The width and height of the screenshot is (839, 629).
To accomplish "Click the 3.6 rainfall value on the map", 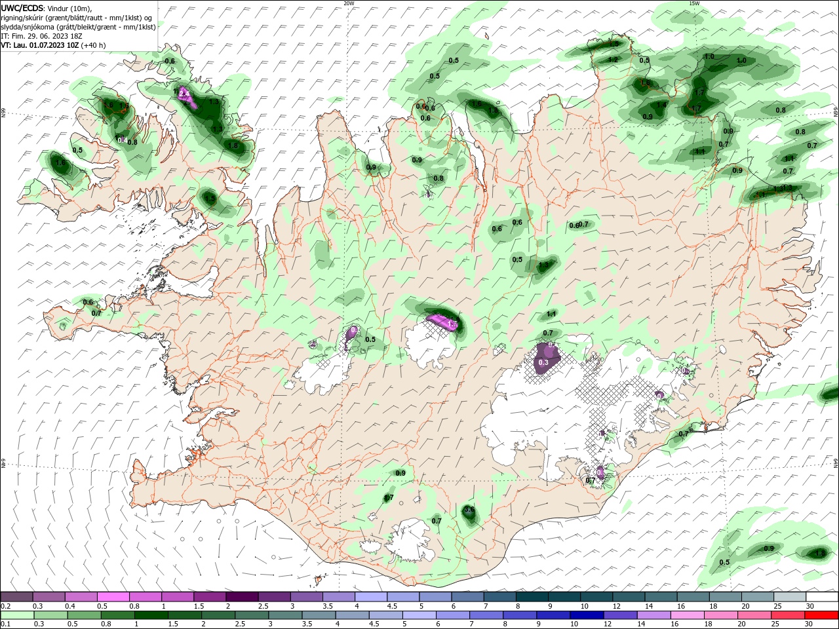I will [469, 509].
